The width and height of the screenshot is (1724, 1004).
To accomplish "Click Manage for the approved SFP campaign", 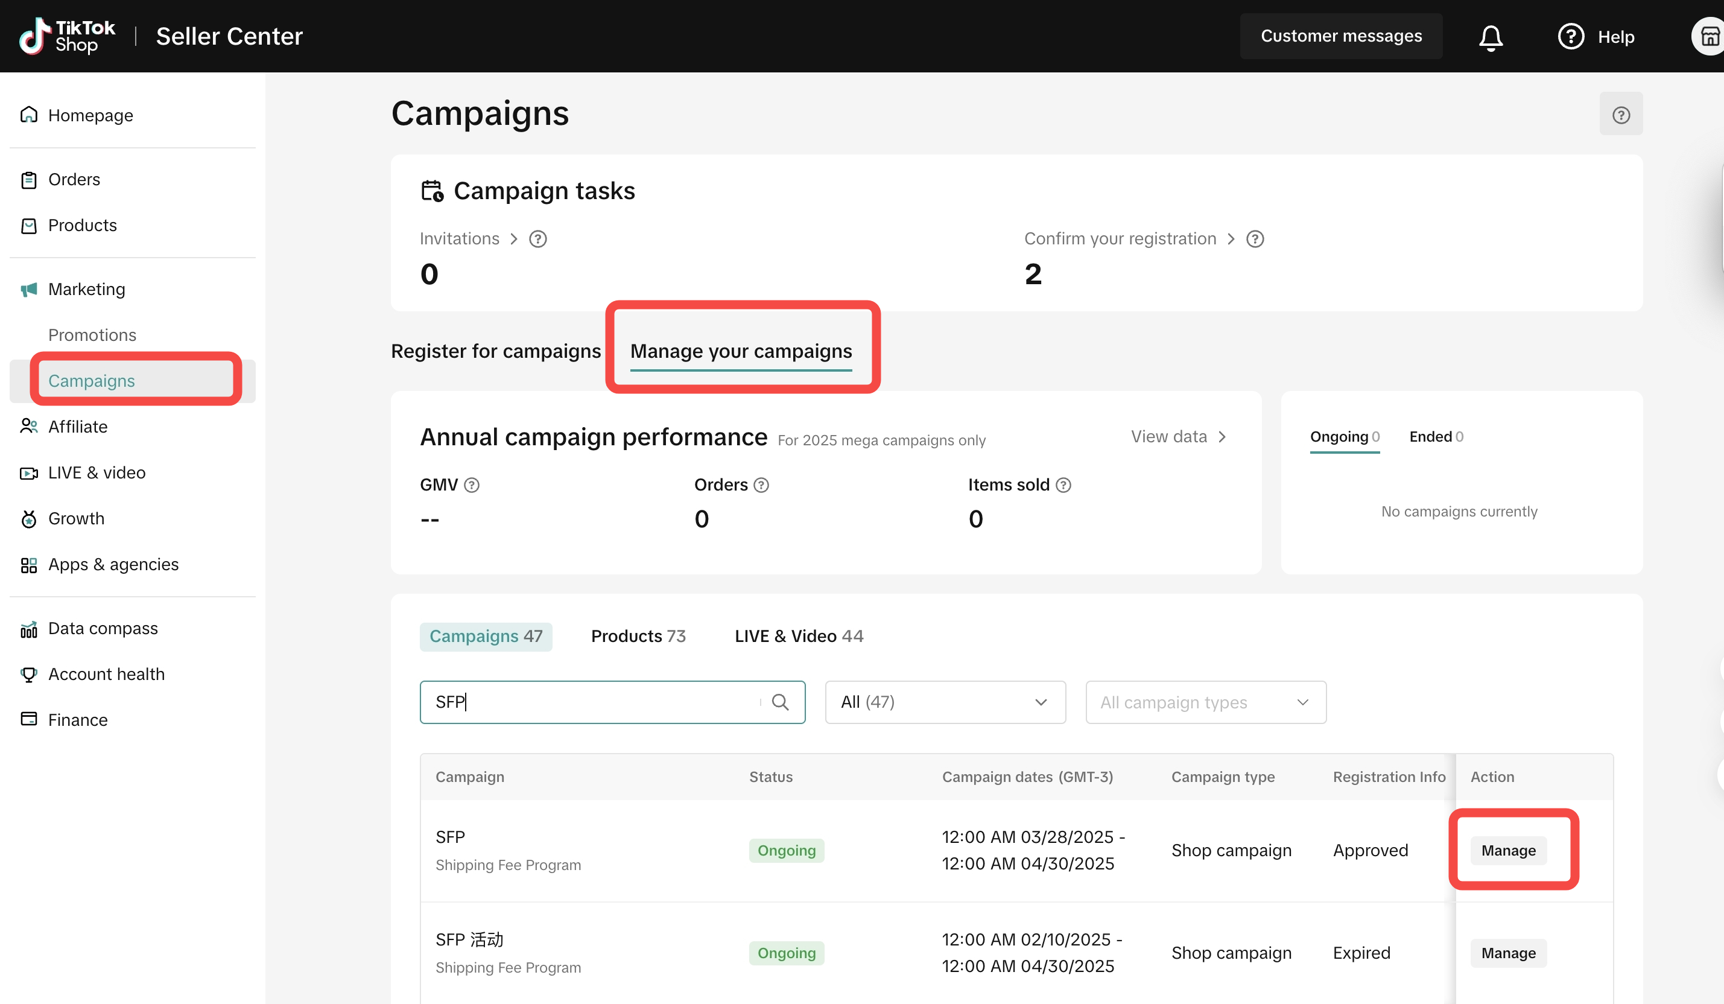I will click(1508, 851).
